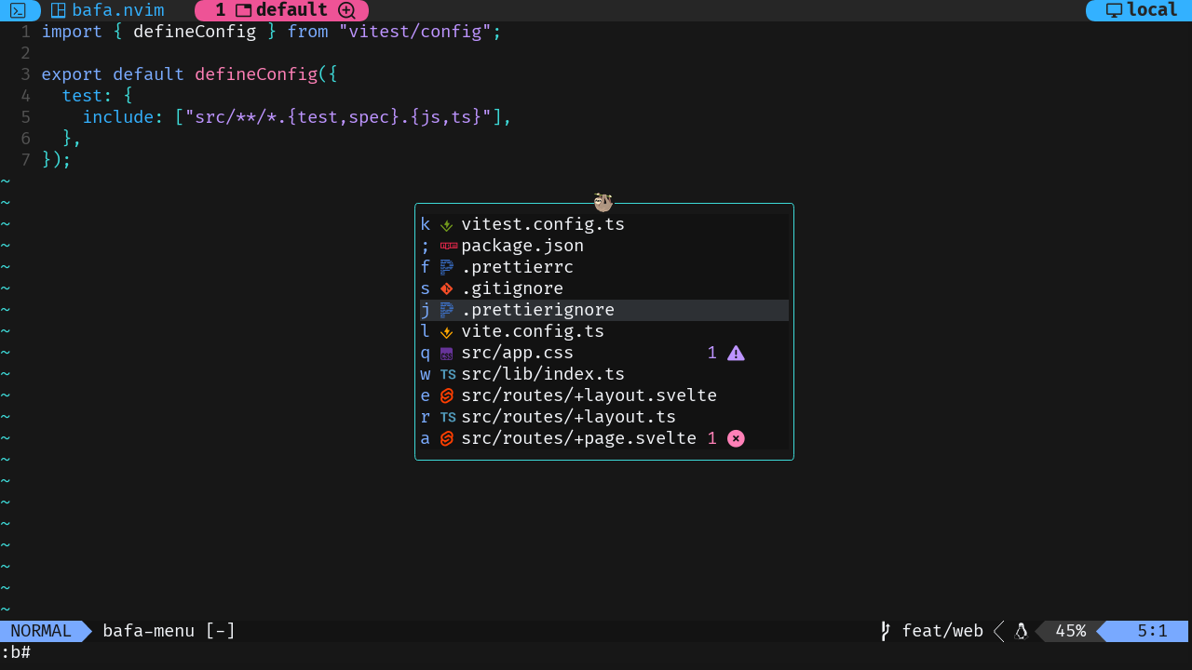The width and height of the screenshot is (1192, 670).
Task: Click the feat/web branch name
Action: (x=941, y=631)
